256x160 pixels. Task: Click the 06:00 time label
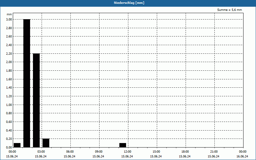pos(70,152)
